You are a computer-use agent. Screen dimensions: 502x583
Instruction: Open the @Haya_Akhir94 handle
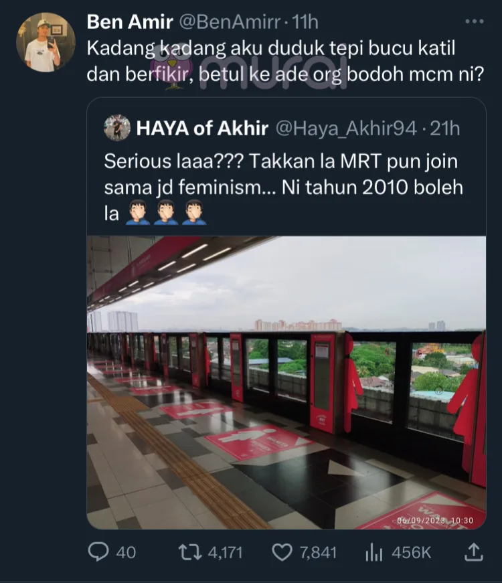click(x=346, y=129)
